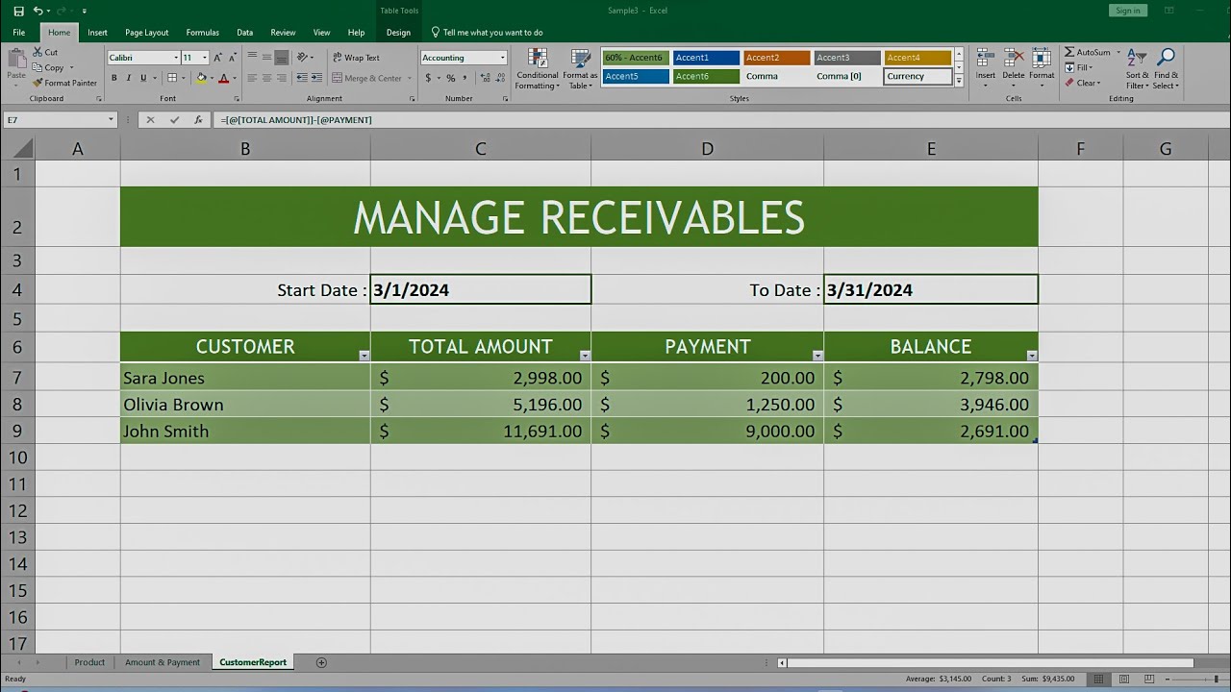Open PAYMENT column filter dropdown
Viewport: 1231px width, 692px height.
(817, 356)
